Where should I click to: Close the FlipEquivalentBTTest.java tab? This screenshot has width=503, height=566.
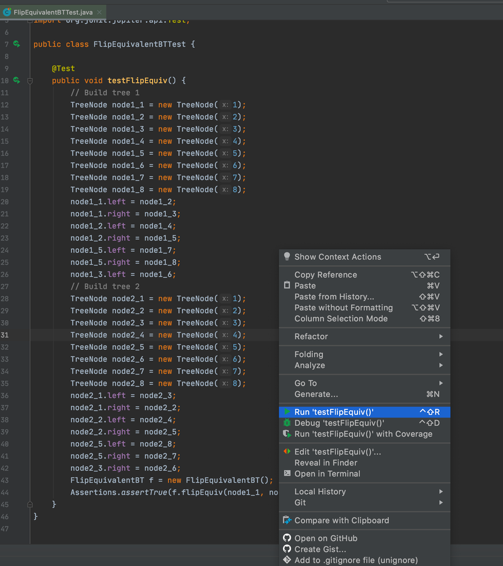click(x=99, y=12)
